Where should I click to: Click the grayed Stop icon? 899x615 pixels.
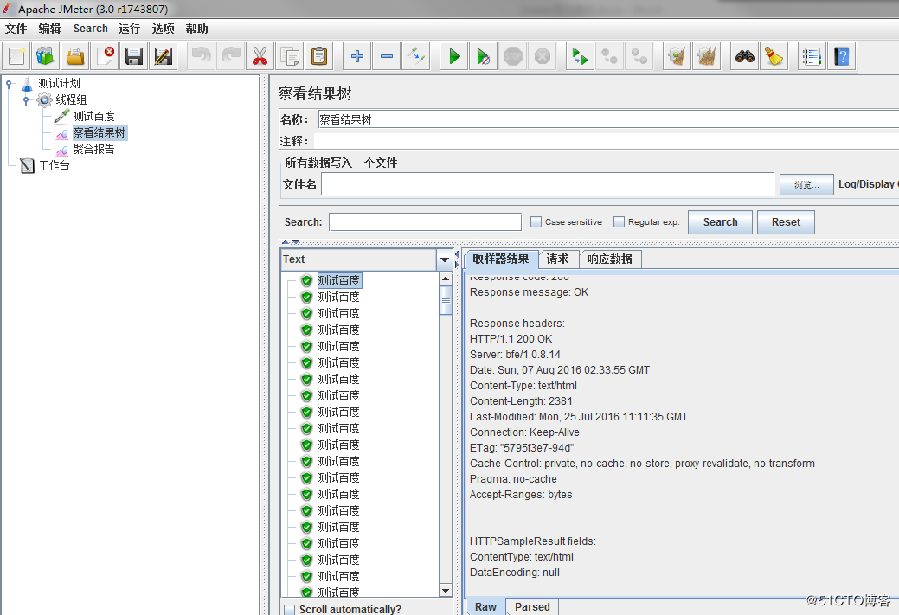pos(512,56)
